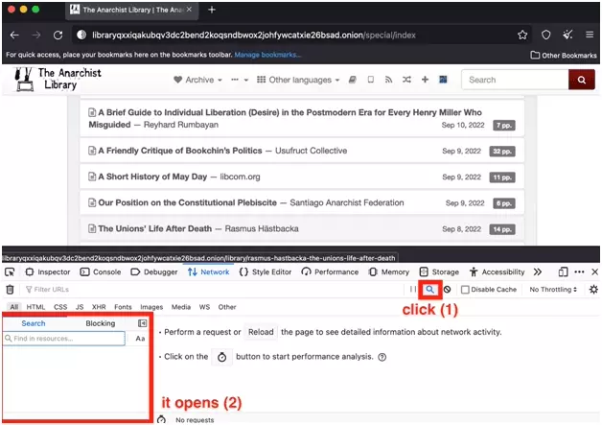Enable the Disable Cache checkbox

tap(465, 290)
